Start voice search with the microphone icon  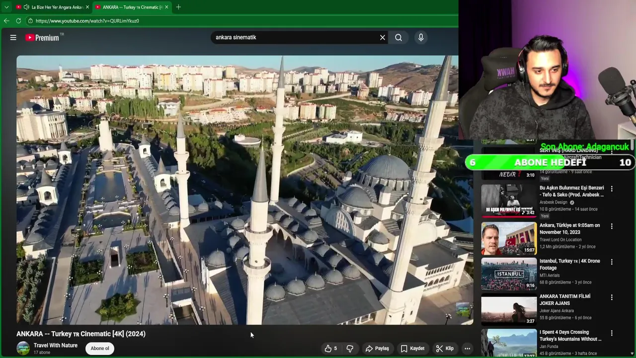(421, 37)
